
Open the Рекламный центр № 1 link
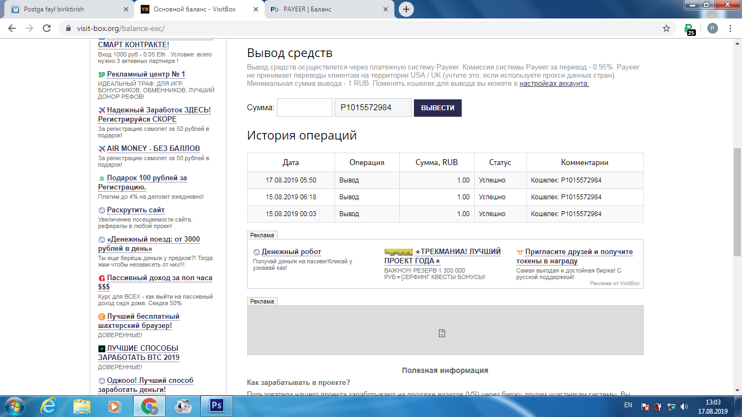[x=146, y=74]
